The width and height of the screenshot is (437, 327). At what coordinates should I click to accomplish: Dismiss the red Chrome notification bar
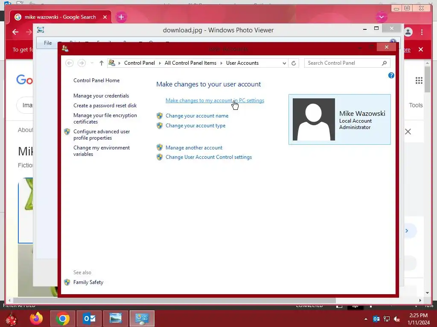(421, 49)
